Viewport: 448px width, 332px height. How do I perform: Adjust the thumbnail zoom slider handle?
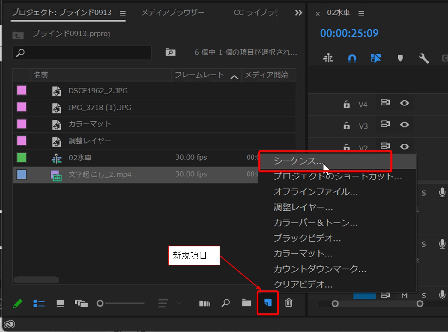(x=100, y=303)
